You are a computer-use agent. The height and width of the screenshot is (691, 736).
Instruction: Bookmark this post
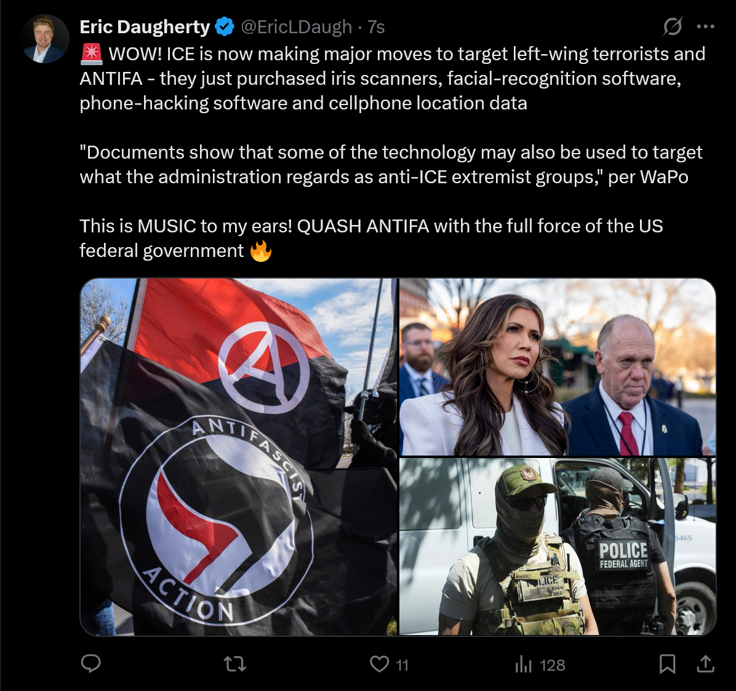[x=667, y=664]
